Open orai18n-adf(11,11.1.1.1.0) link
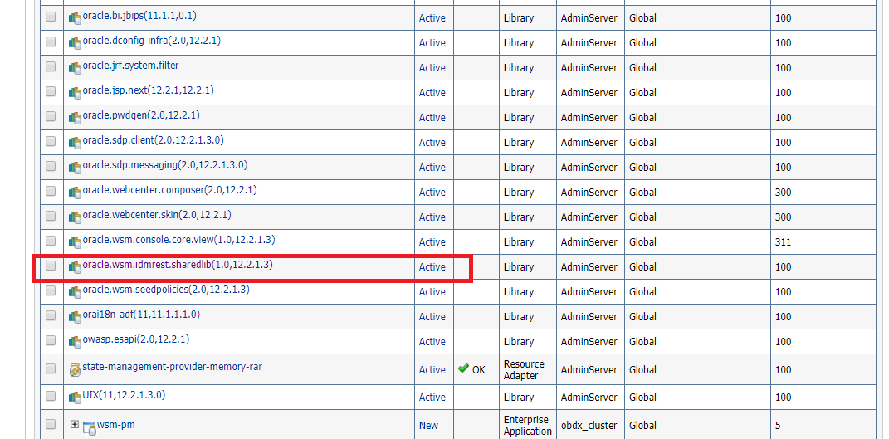 tap(141, 315)
